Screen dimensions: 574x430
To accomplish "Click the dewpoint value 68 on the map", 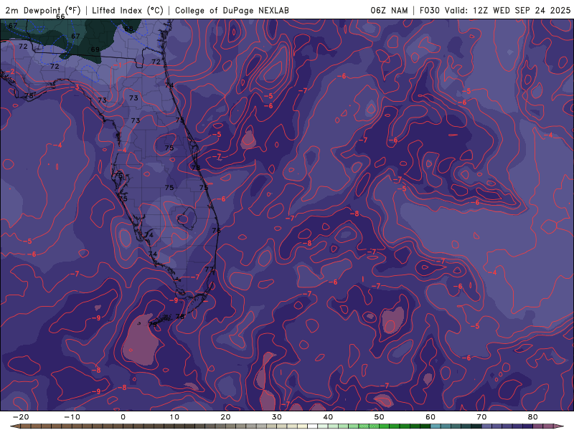I will (x=129, y=29).
